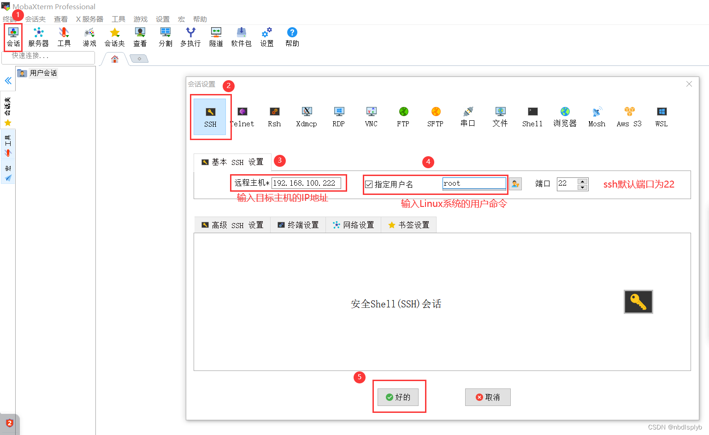The width and height of the screenshot is (709, 435).
Task: Open the 终端 menu
Action: coord(9,19)
